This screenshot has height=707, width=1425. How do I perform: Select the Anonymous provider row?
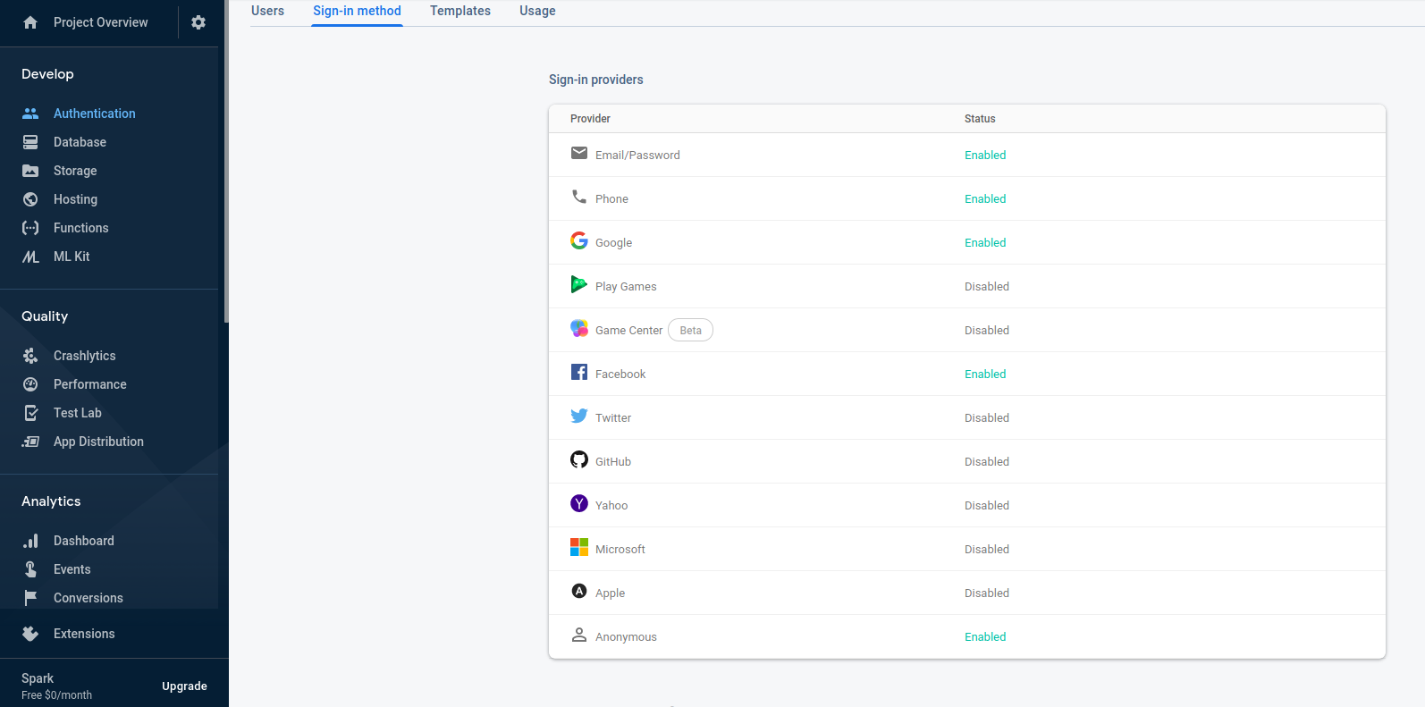pyautogui.click(x=626, y=637)
